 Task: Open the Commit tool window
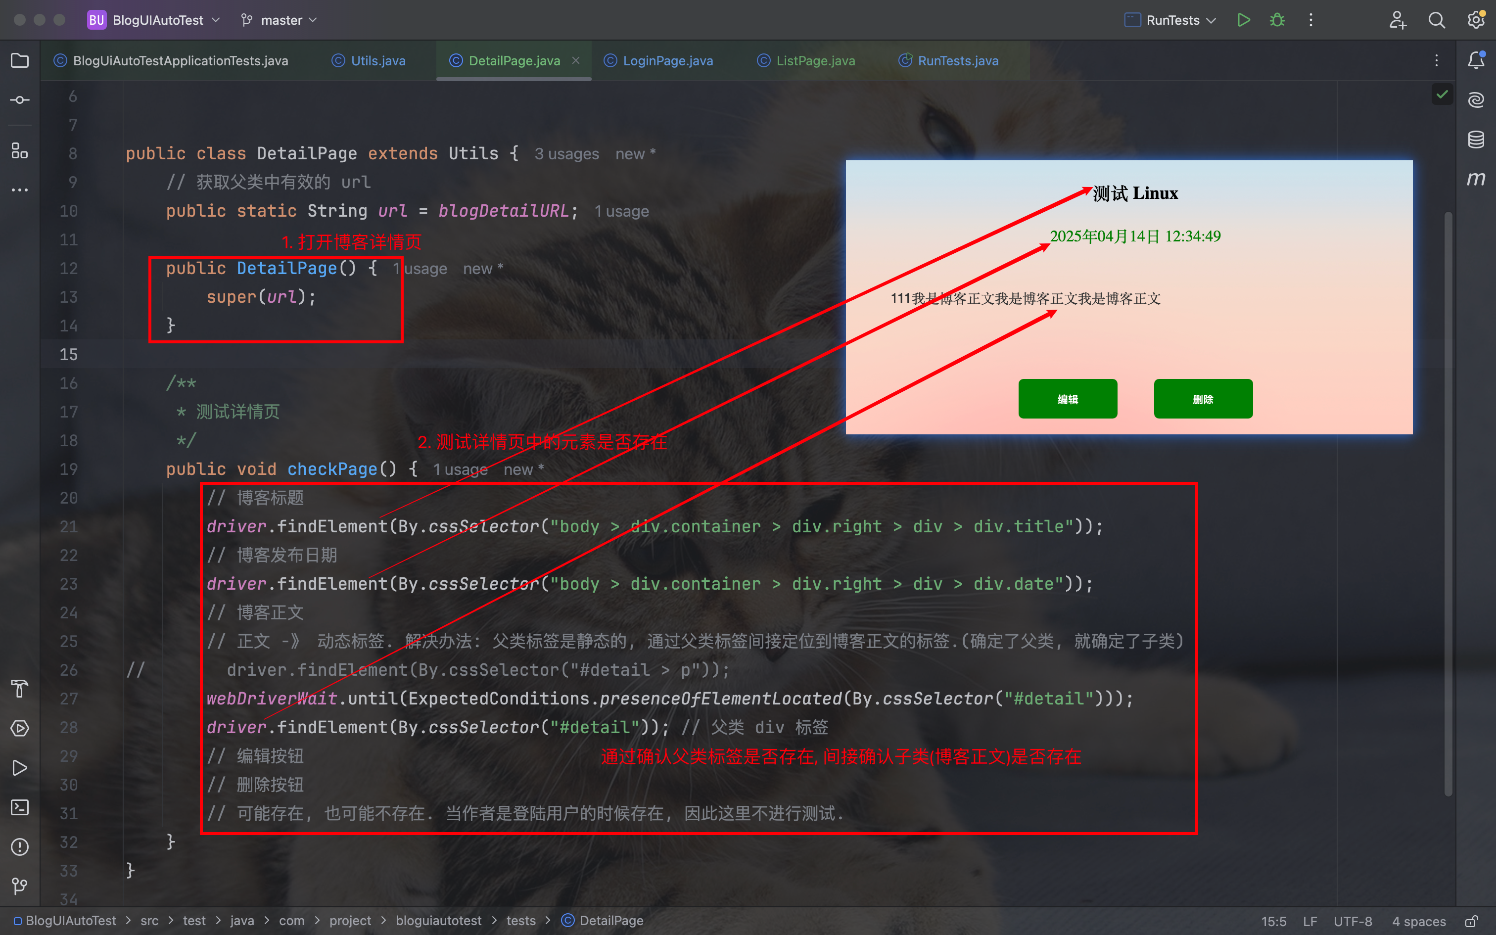(x=20, y=99)
